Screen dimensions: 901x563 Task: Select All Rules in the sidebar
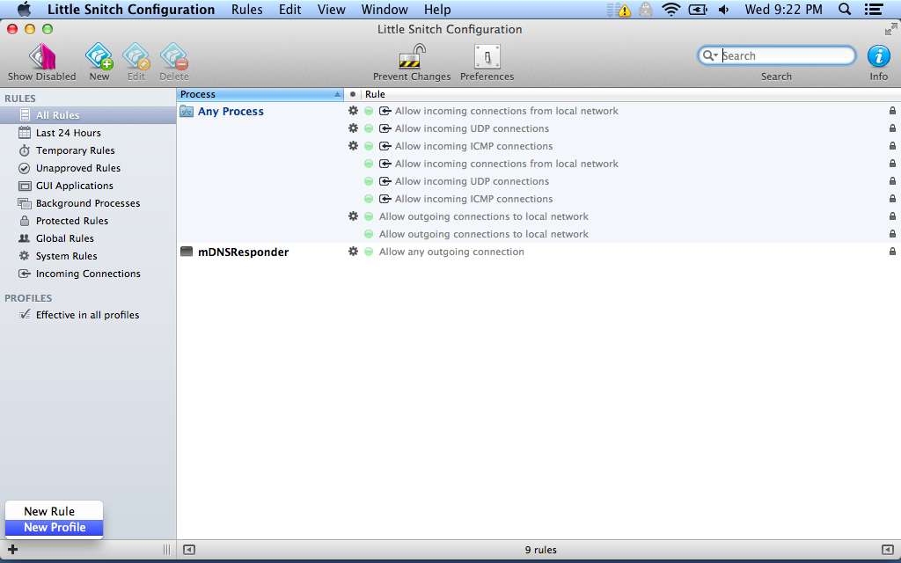click(88, 115)
